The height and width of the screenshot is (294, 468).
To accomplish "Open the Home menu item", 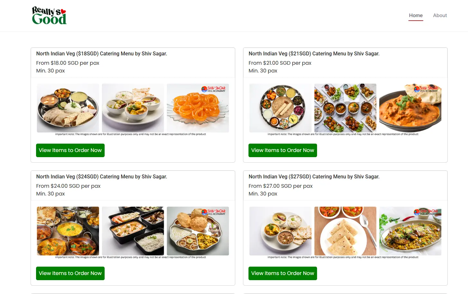I will tap(416, 15).
